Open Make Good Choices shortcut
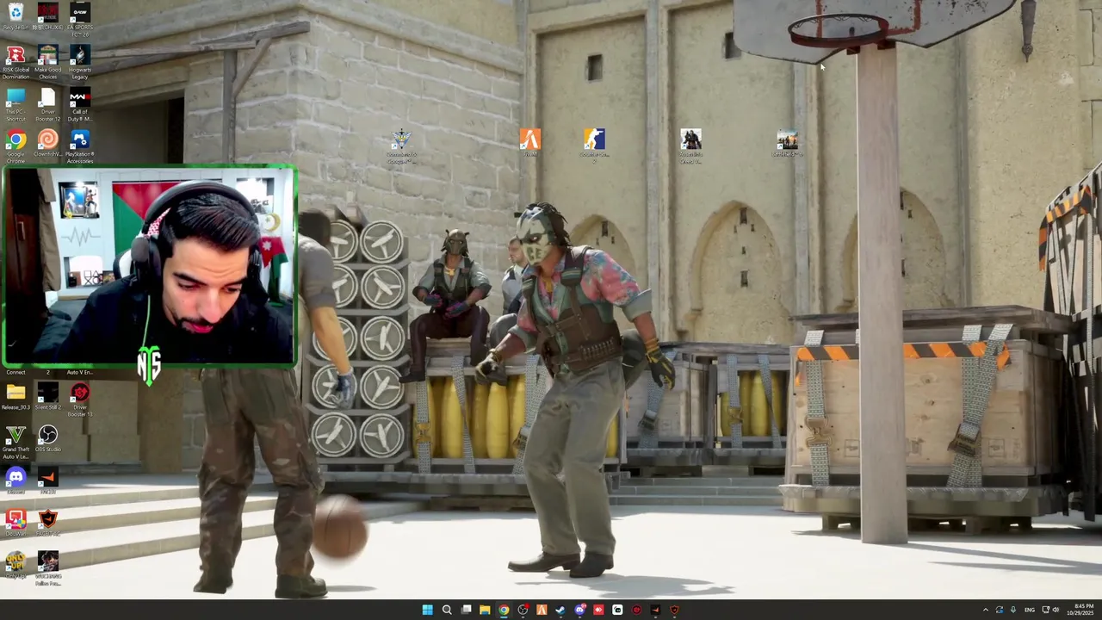 (47, 62)
